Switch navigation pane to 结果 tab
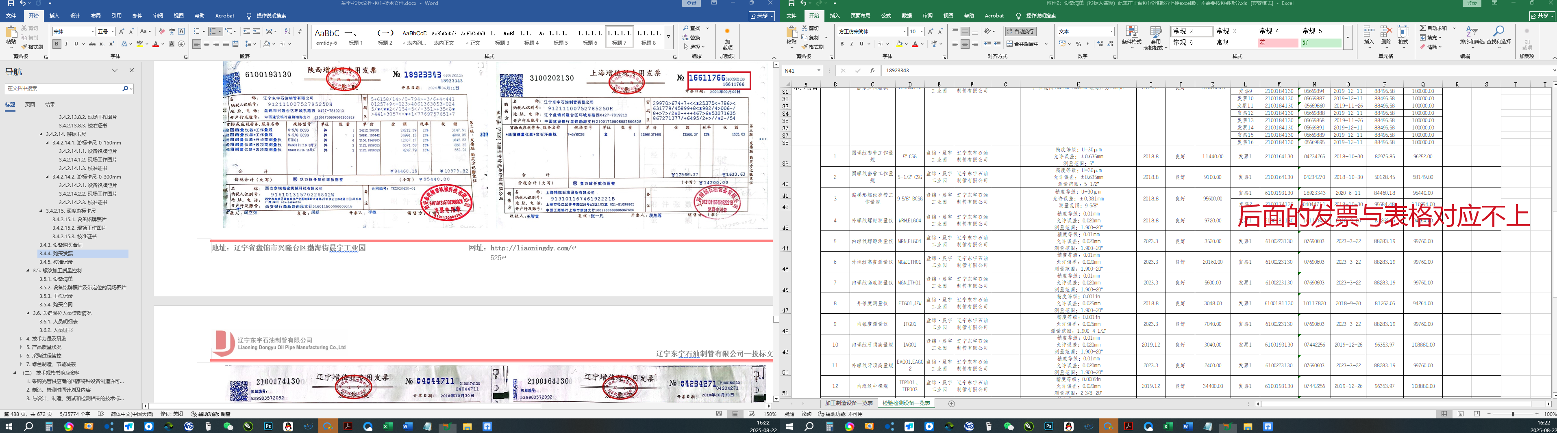1557x433 pixels. [50, 104]
